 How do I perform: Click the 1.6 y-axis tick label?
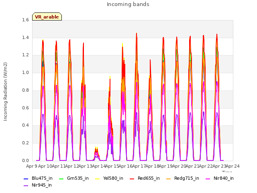coord(25,20)
